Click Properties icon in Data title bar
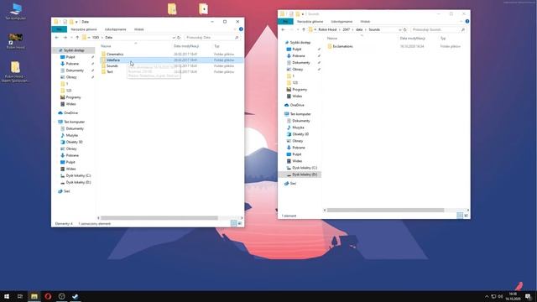 click(65, 22)
